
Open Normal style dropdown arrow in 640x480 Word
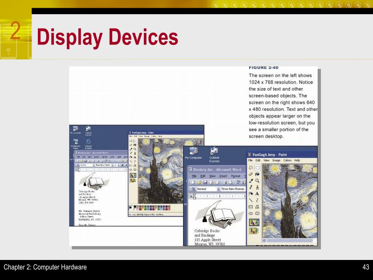click(x=218, y=189)
